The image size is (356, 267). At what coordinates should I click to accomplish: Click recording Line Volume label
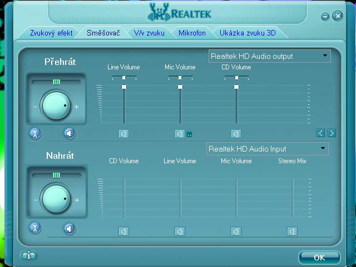(x=180, y=161)
